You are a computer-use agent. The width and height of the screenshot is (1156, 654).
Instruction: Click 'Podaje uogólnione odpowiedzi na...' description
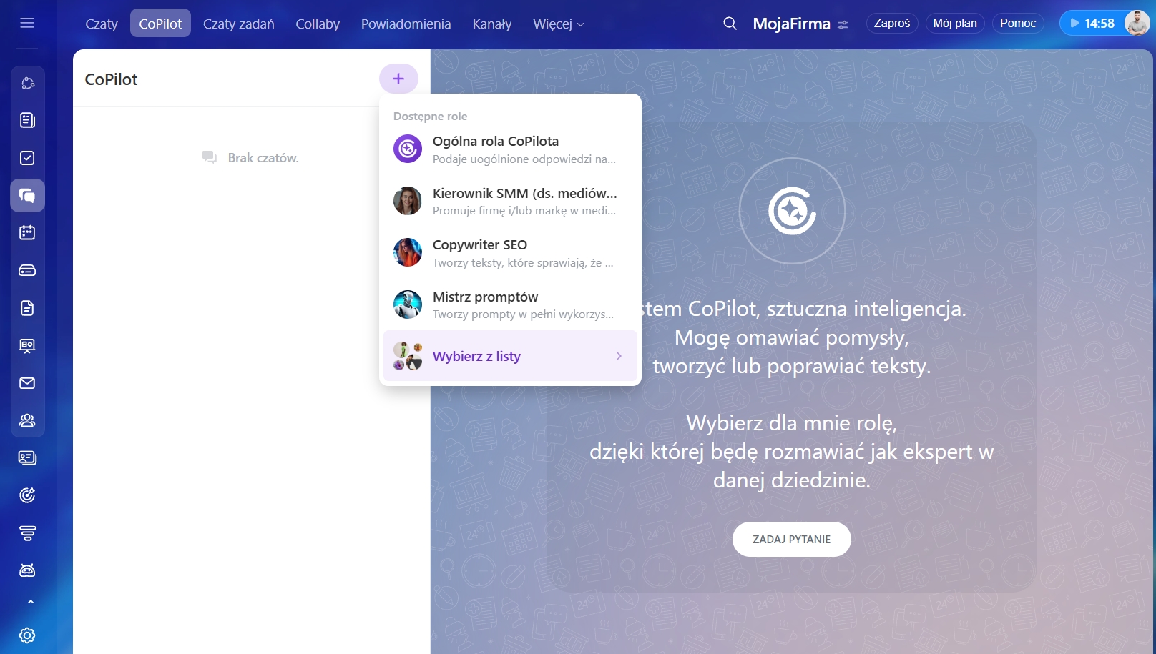pos(524,159)
